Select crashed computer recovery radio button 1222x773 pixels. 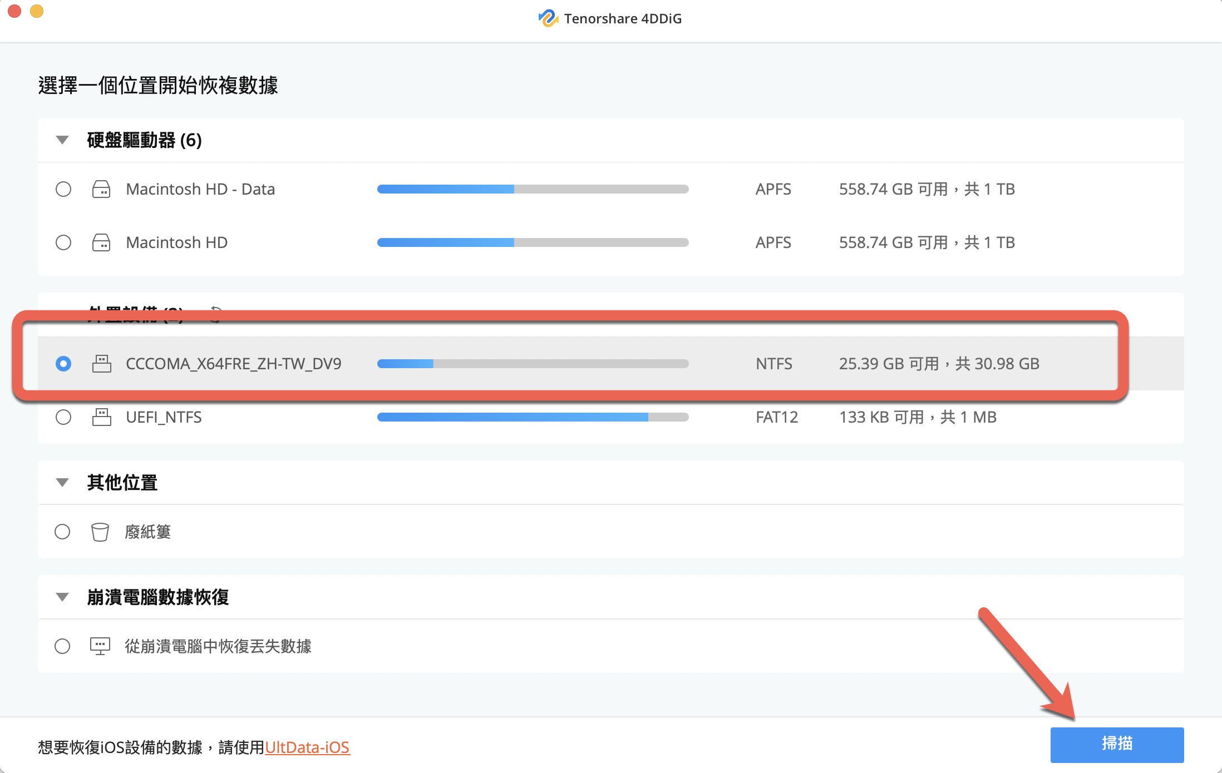(x=62, y=646)
